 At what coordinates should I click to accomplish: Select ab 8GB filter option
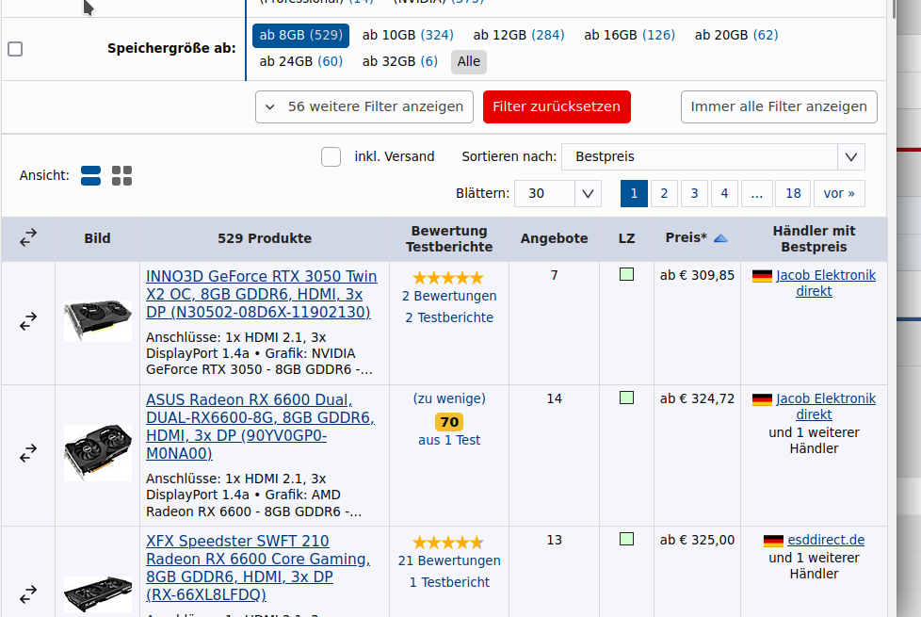[x=300, y=35]
